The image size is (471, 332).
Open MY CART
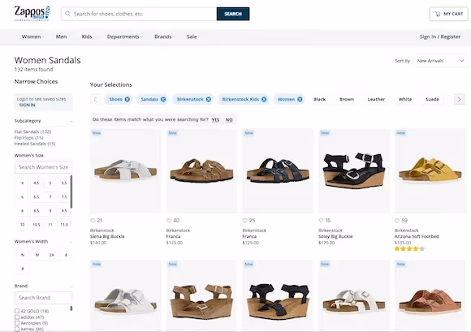click(x=448, y=14)
